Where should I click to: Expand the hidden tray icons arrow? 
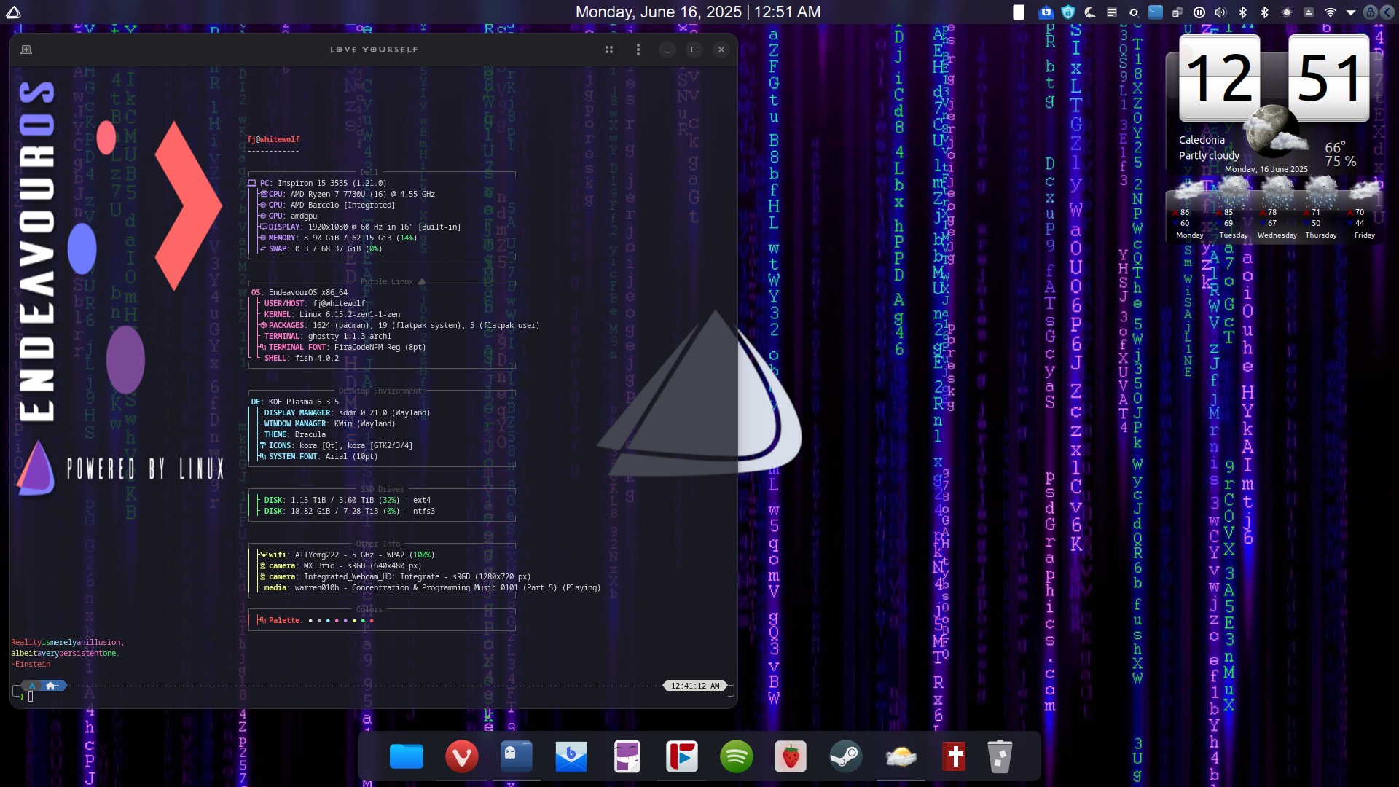point(1350,12)
